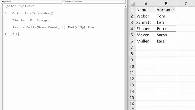Screen dimensions: 195x110
Task: Select row 16 header
Action: [132, 104]
